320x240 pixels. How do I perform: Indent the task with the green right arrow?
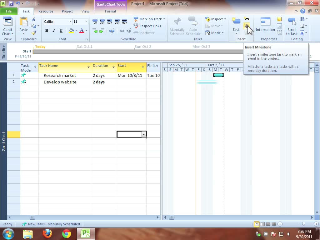point(102,31)
